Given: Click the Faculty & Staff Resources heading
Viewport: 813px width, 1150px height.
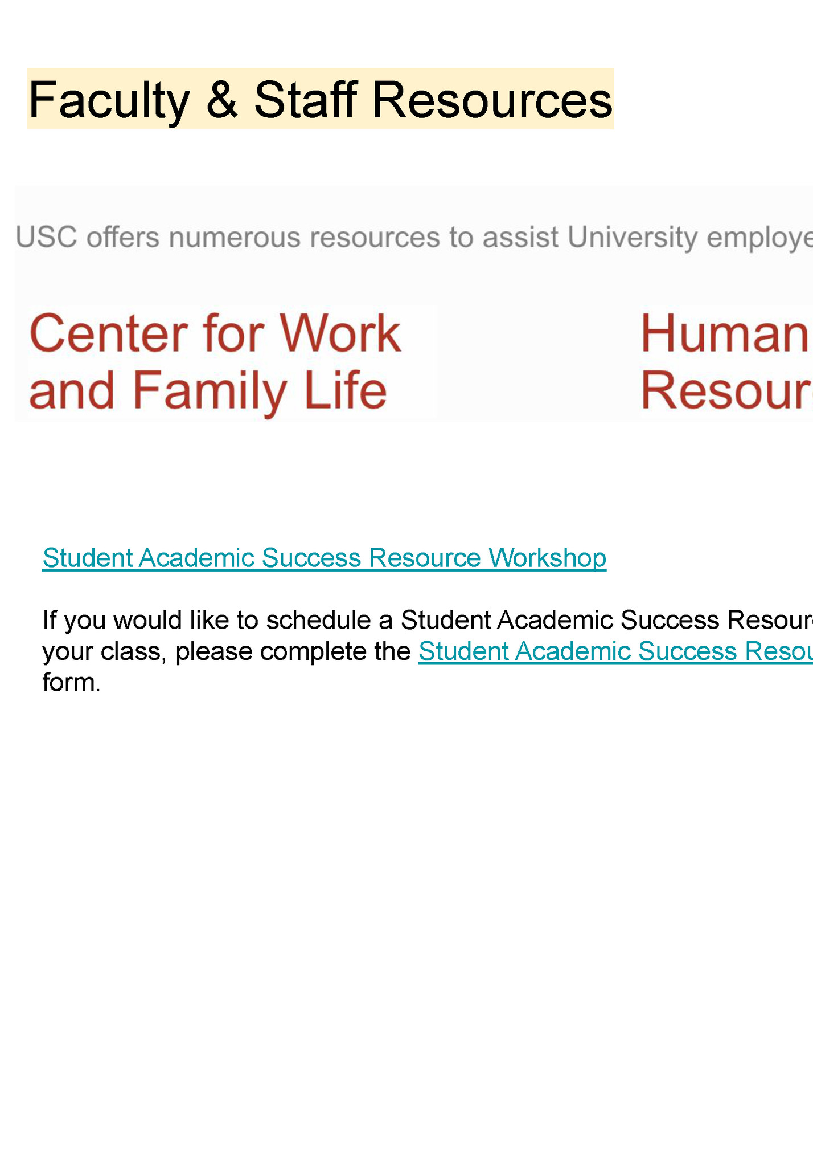Looking at the screenshot, I should pos(320,100).
